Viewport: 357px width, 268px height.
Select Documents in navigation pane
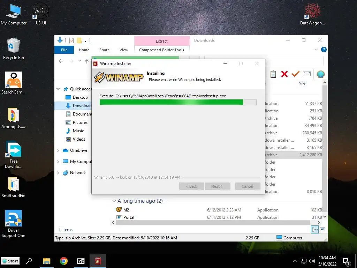click(x=78, y=114)
